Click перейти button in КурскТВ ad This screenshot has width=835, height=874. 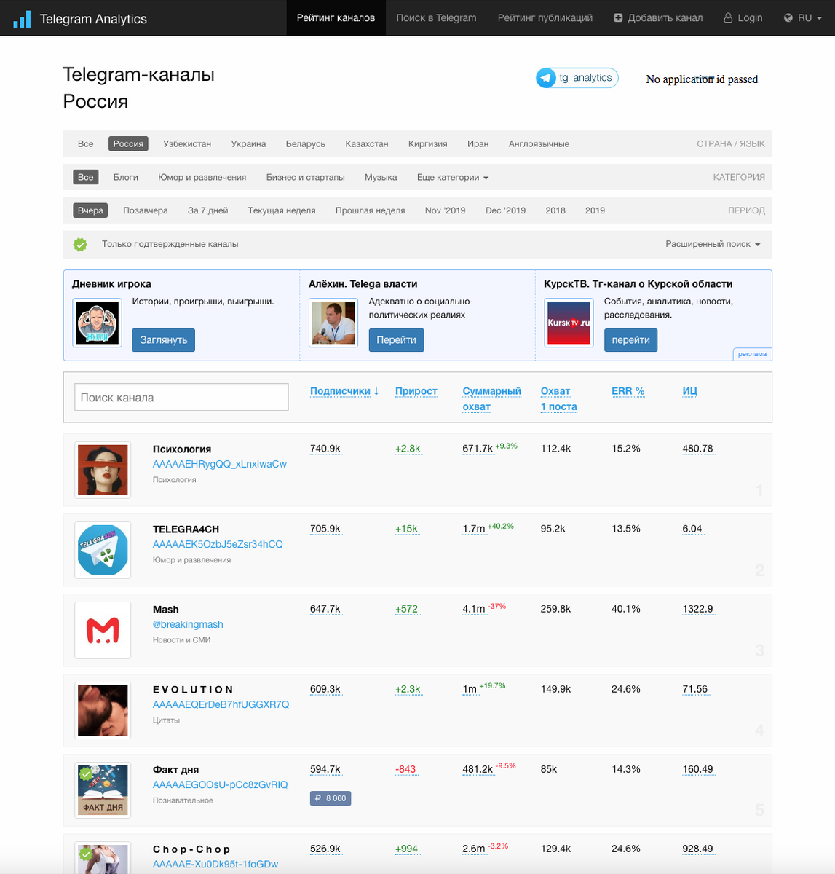[x=630, y=340]
